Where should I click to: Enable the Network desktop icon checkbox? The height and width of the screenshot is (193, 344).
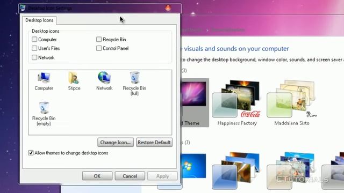click(34, 57)
